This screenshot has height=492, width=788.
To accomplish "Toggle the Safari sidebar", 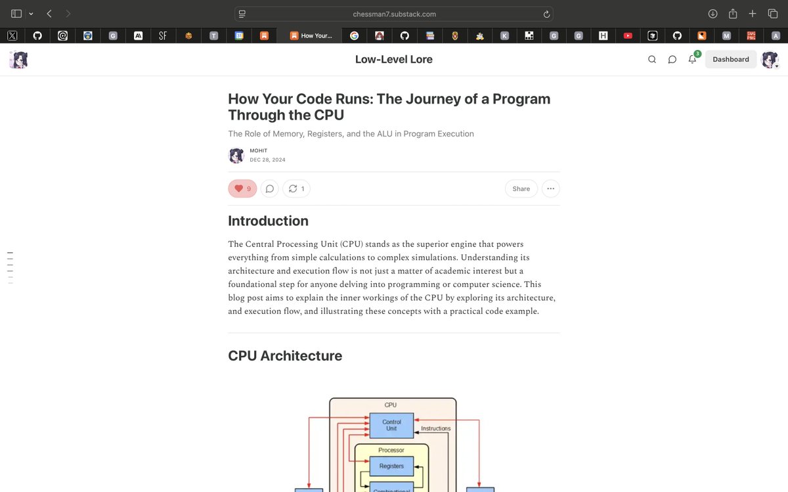I will tap(16, 12).
